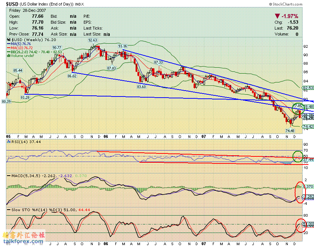This screenshot has height=247, width=314.
Task: Click the 86.02 low price label
Action: point(72,76)
